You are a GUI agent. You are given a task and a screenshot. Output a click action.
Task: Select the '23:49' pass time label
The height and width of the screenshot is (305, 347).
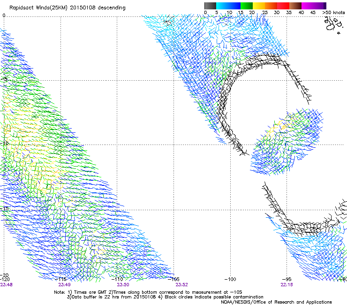pyautogui.click(x=64, y=285)
